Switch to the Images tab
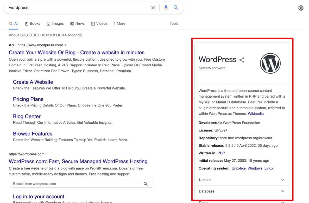 [x=55, y=24]
